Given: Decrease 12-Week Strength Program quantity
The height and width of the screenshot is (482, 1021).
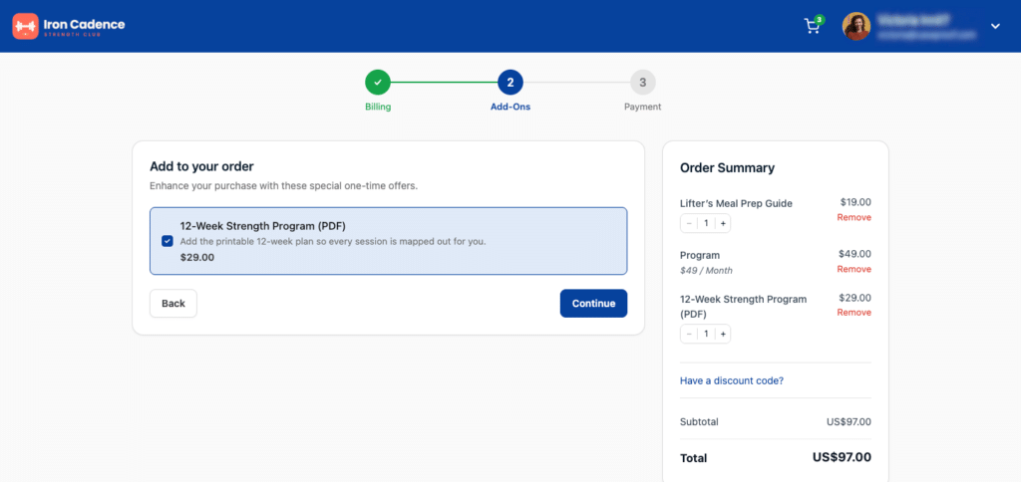Looking at the screenshot, I should click(x=689, y=334).
